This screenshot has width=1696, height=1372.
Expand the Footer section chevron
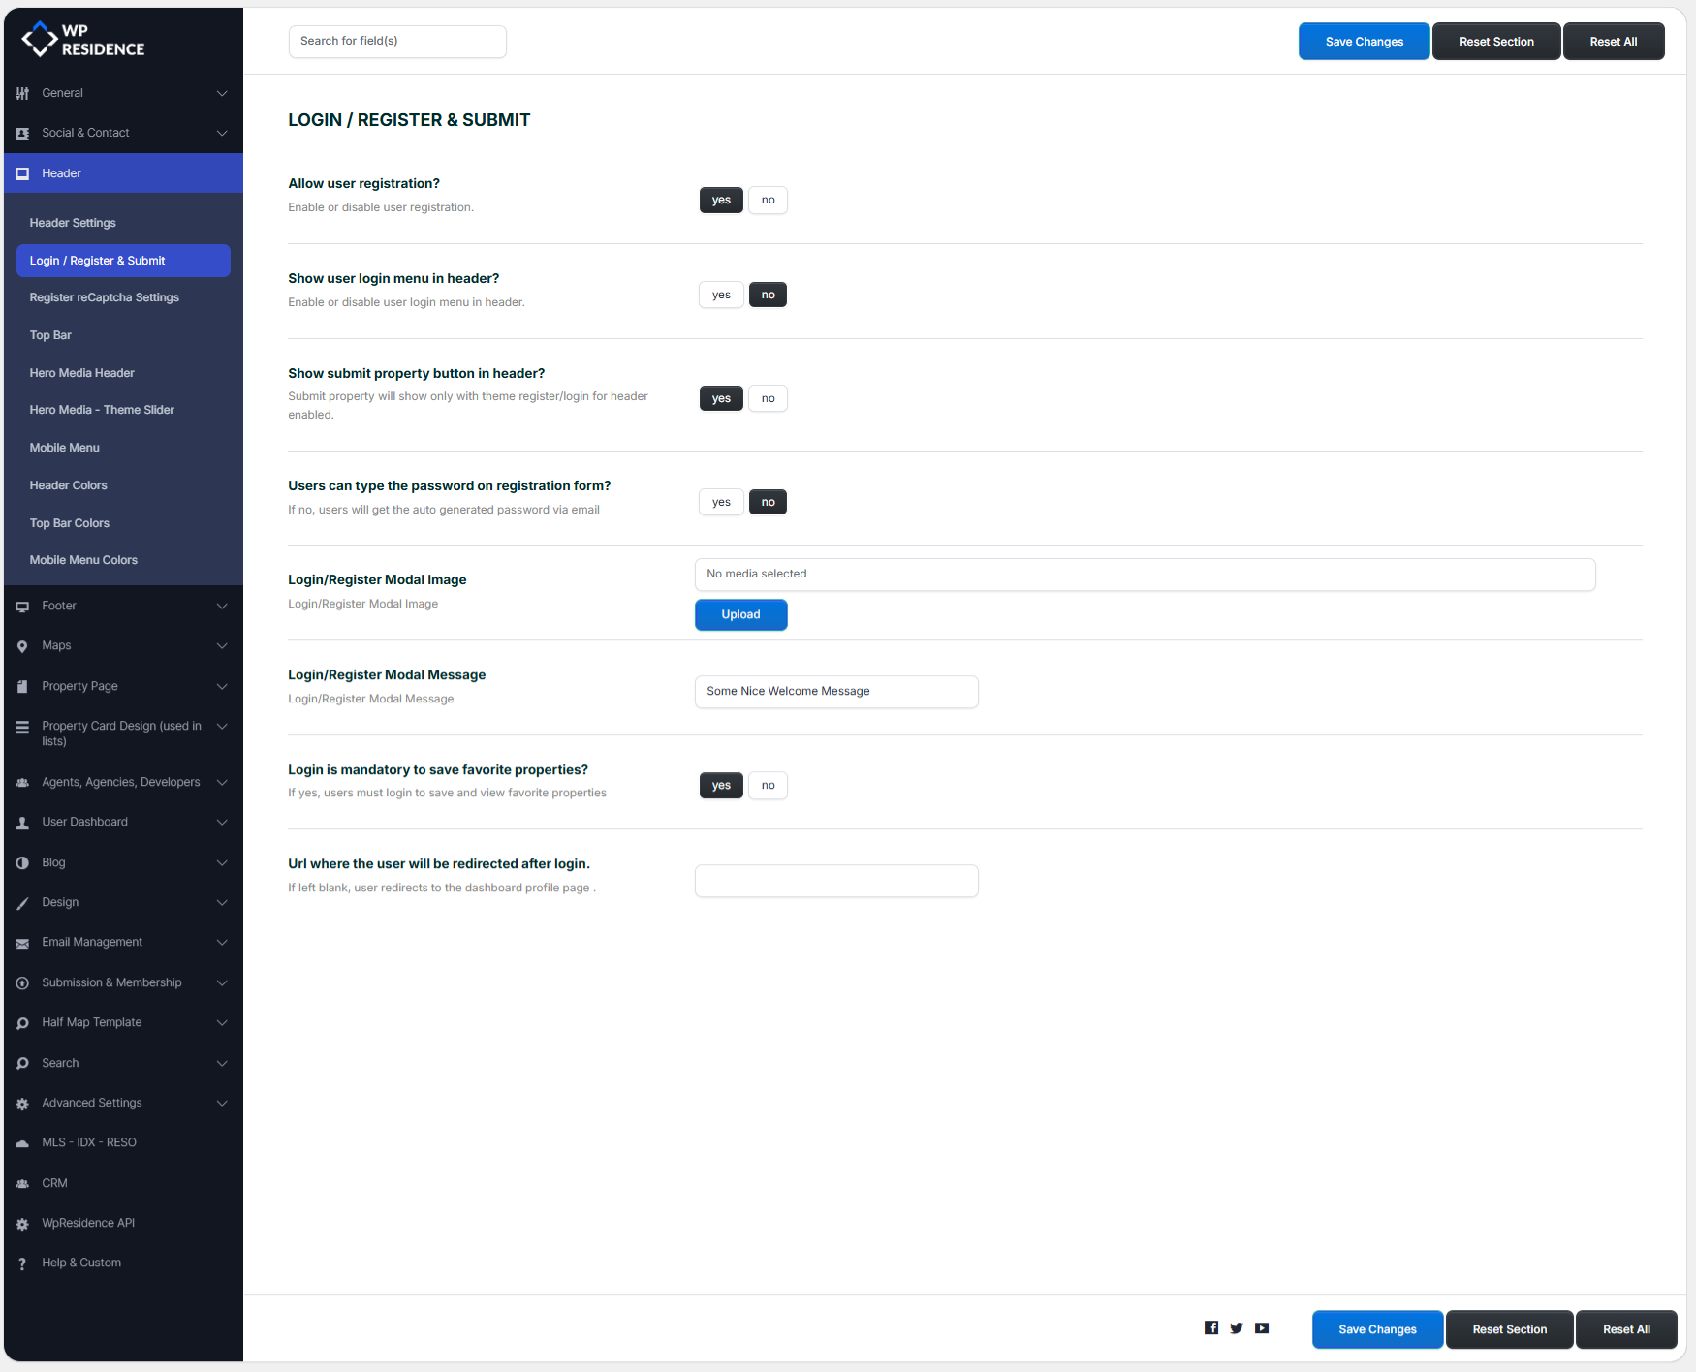click(x=222, y=607)
